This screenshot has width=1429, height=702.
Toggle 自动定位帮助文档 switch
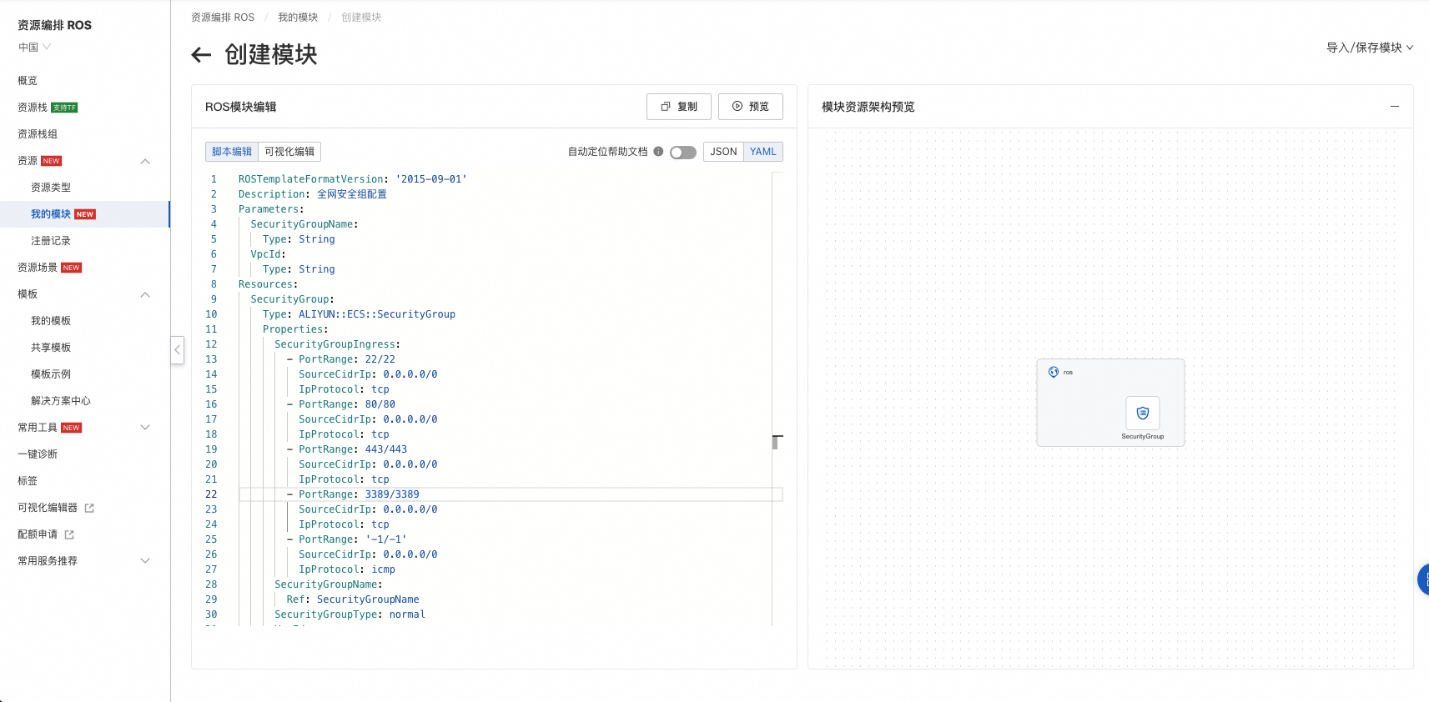click(x=682, y=152)
